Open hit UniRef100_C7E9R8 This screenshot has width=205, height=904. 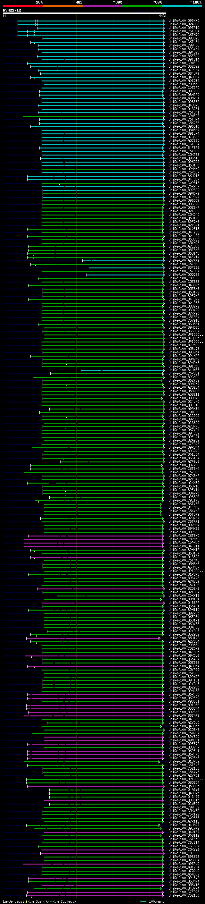tap(184, 444)
